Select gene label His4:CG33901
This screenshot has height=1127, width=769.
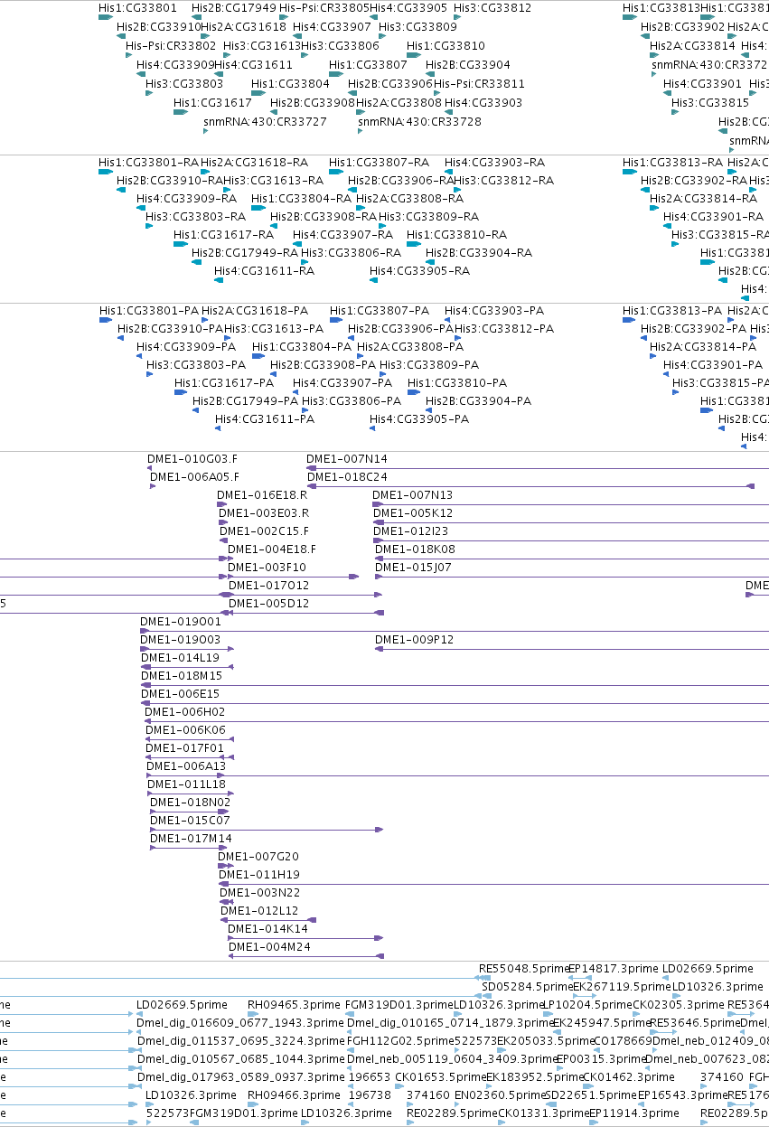tap(702, 84)
